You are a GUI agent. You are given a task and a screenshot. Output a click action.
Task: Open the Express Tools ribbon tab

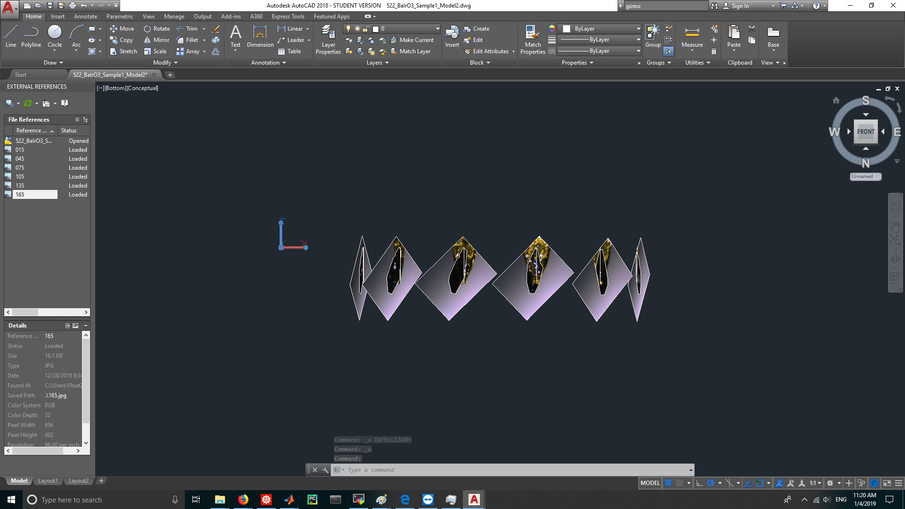coord(288,16)
